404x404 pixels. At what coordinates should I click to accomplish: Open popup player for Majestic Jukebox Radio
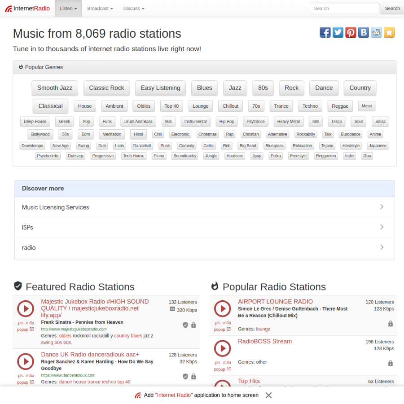[25, 329]
